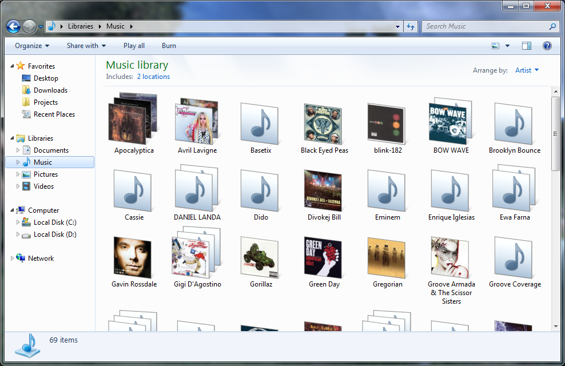Screen dimensions: 565x366
Task: Select the BOW WAVE album stack
Action: point(450,121)
